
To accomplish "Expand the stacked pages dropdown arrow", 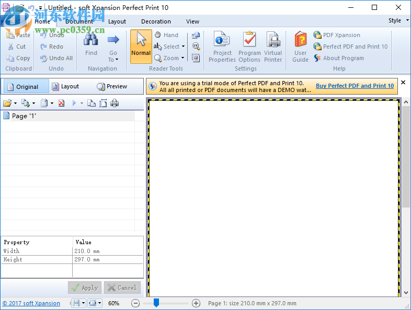I will tap(52, 103).
